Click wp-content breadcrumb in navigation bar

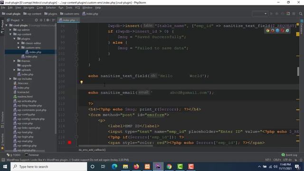point(32,14)
